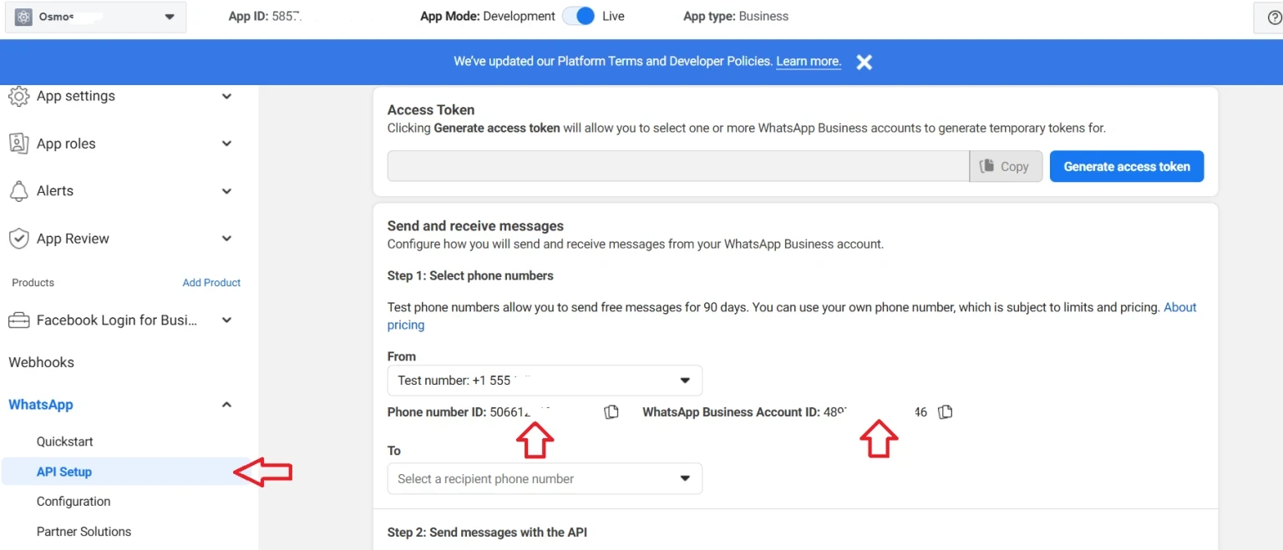This screenshot has width=1283, height=550.
Task: Click the Add Product link
Action: 211,283
